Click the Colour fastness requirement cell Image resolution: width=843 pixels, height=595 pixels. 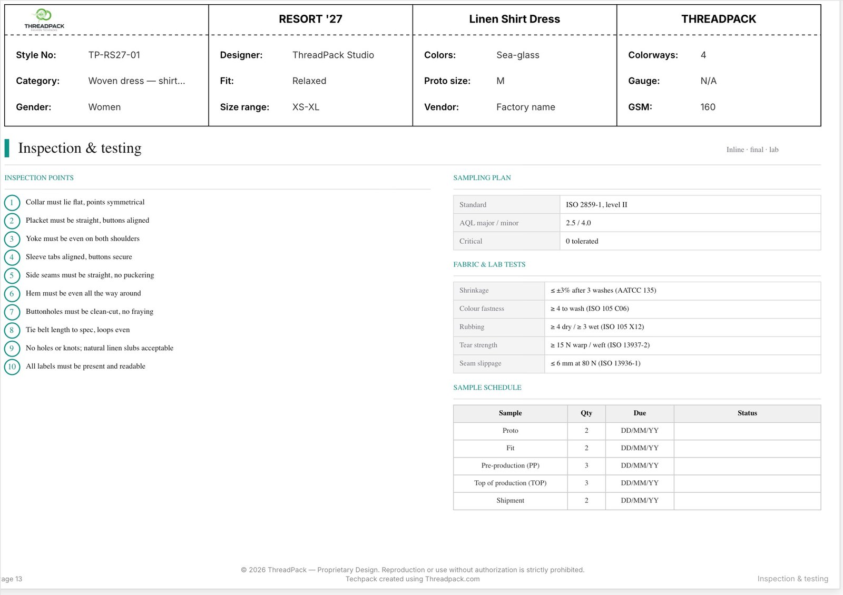(682, 309)
